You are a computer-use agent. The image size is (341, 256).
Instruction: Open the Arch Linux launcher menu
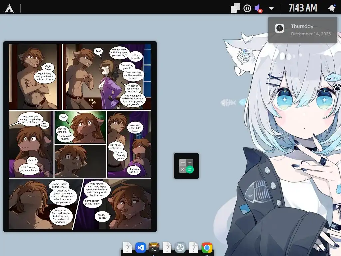click(9, 8)
